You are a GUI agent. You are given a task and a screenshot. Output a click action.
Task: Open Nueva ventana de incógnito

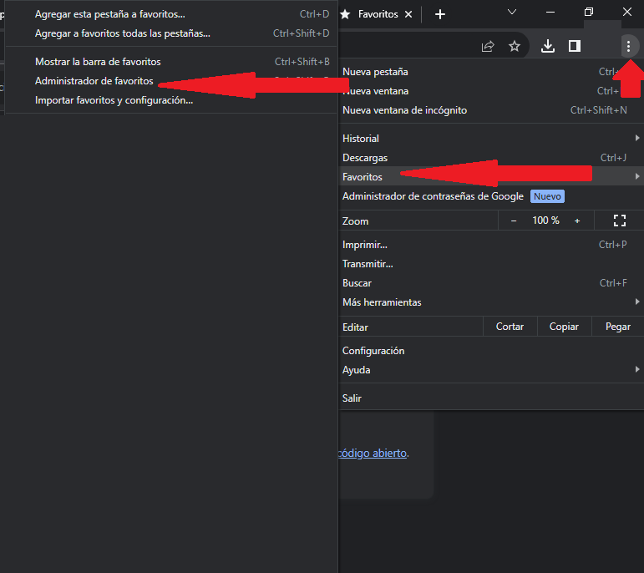tap(491, 110)
